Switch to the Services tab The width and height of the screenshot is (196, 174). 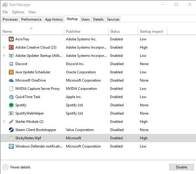tap(113, 19)
